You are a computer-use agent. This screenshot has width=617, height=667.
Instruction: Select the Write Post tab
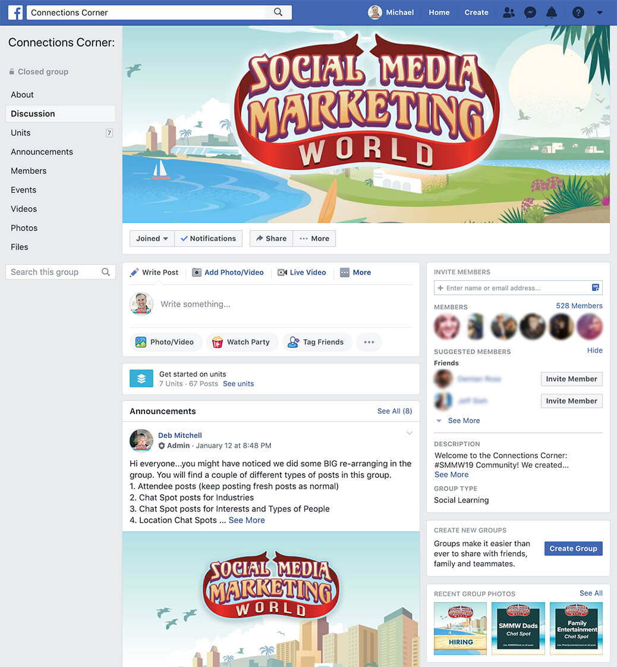point(155,273)
